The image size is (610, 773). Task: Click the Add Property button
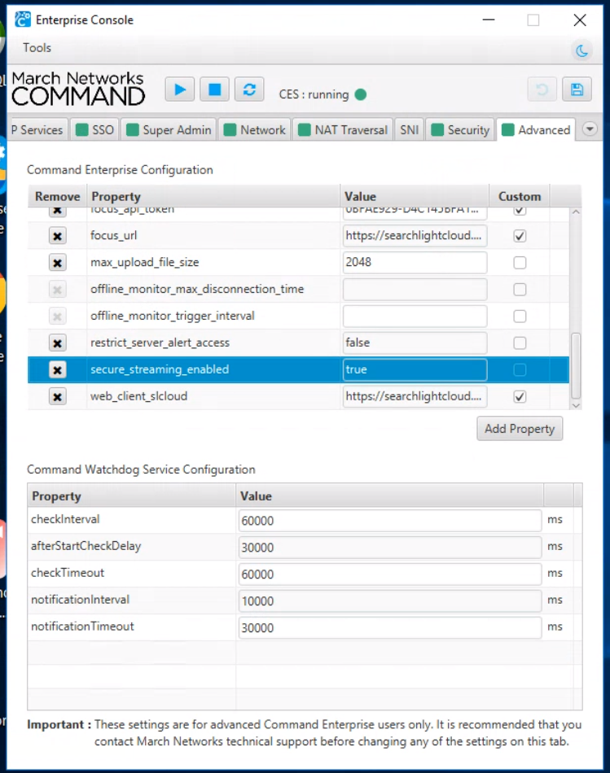click(519, 429)
